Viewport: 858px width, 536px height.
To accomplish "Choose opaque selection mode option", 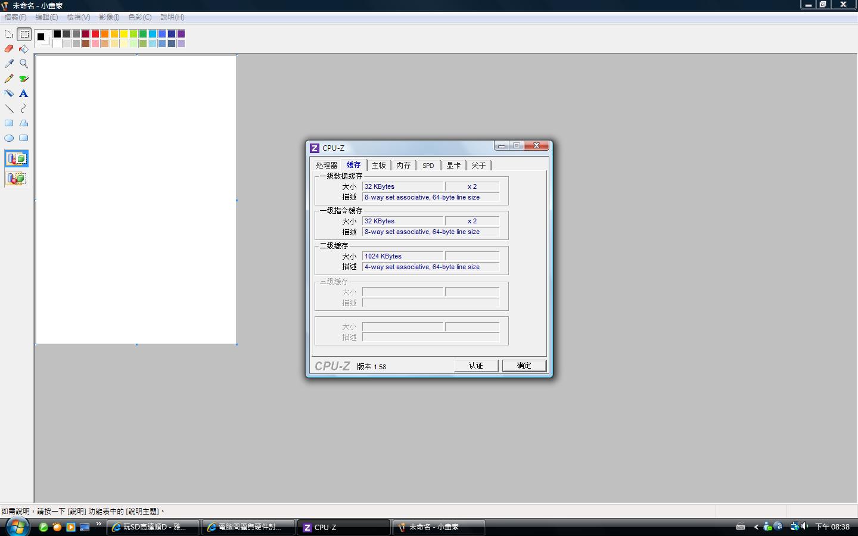I will pos(17,159).
